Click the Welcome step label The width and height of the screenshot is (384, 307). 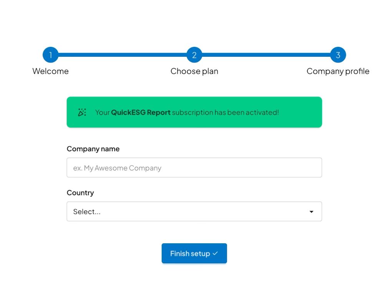point(50,71)
